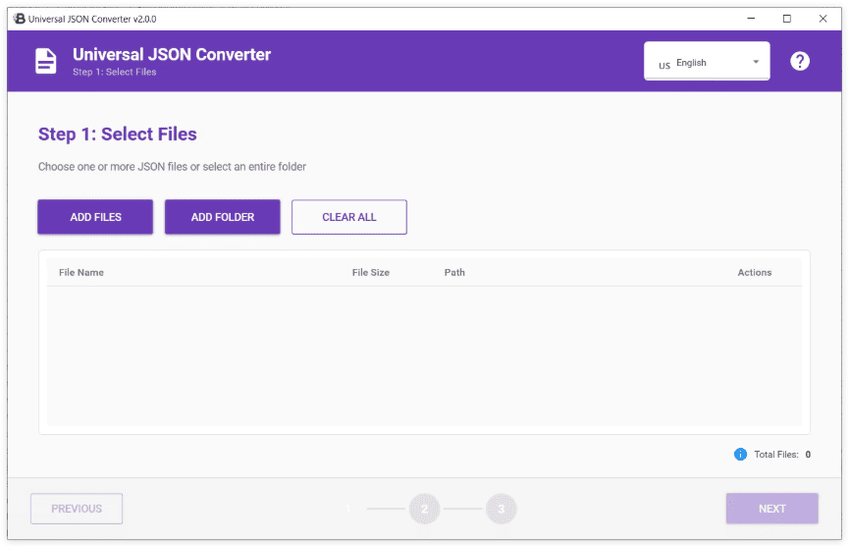Screen dimensions: 848x546
Task: Click the File Name column header
Action: 81,272
